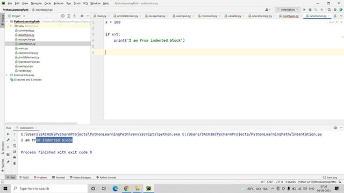The image size is (344, 193).
Task: Click the Windows Start button
Action: pos(5,188)
